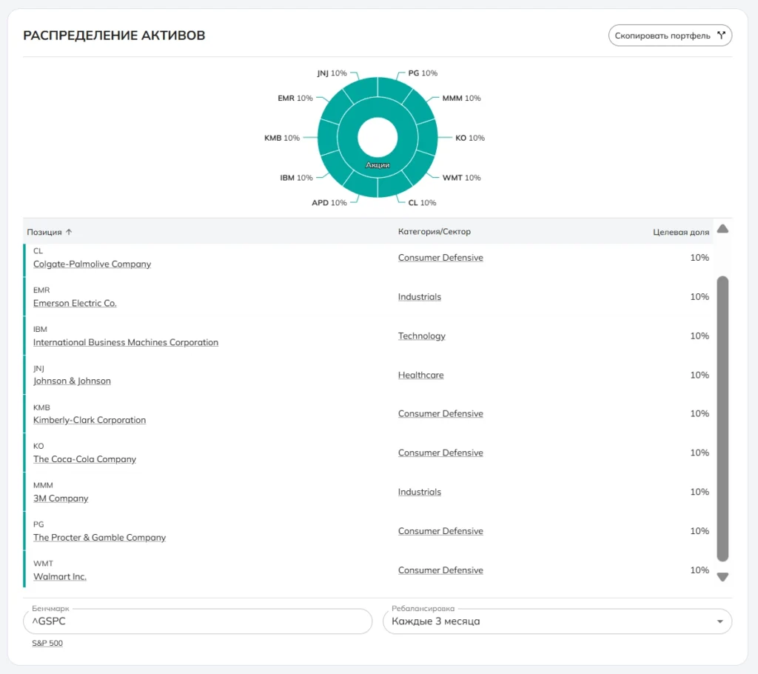Viewport: 758px width, 674px height.
Task: Click the KMB ticker in the table
Action: click(41, 407)
